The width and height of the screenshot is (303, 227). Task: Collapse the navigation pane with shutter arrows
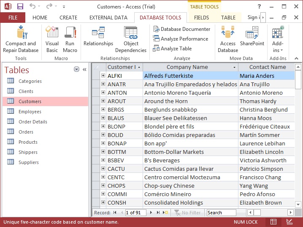pos(84,69)
